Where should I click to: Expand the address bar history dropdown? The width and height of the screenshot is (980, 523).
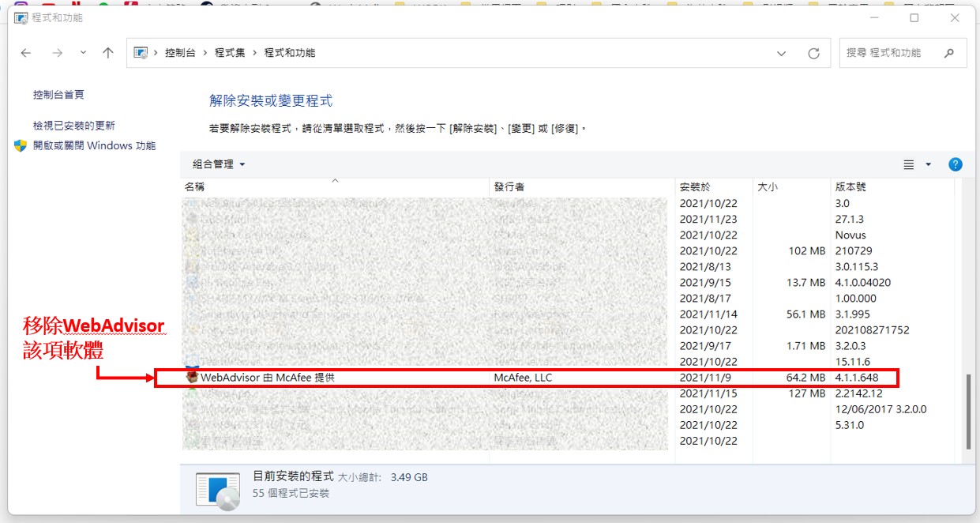pyautogui.click(x=781, y=53)
